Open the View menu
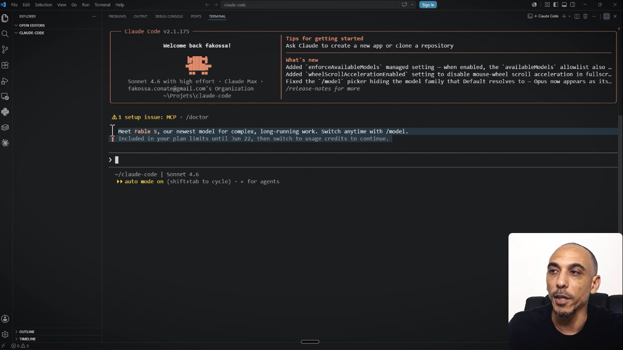This screenshot has width=623, height=350. (61, 5)
